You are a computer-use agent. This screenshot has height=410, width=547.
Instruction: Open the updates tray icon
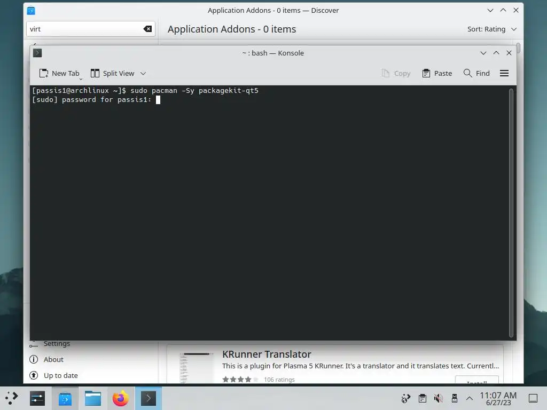(406, 398)
